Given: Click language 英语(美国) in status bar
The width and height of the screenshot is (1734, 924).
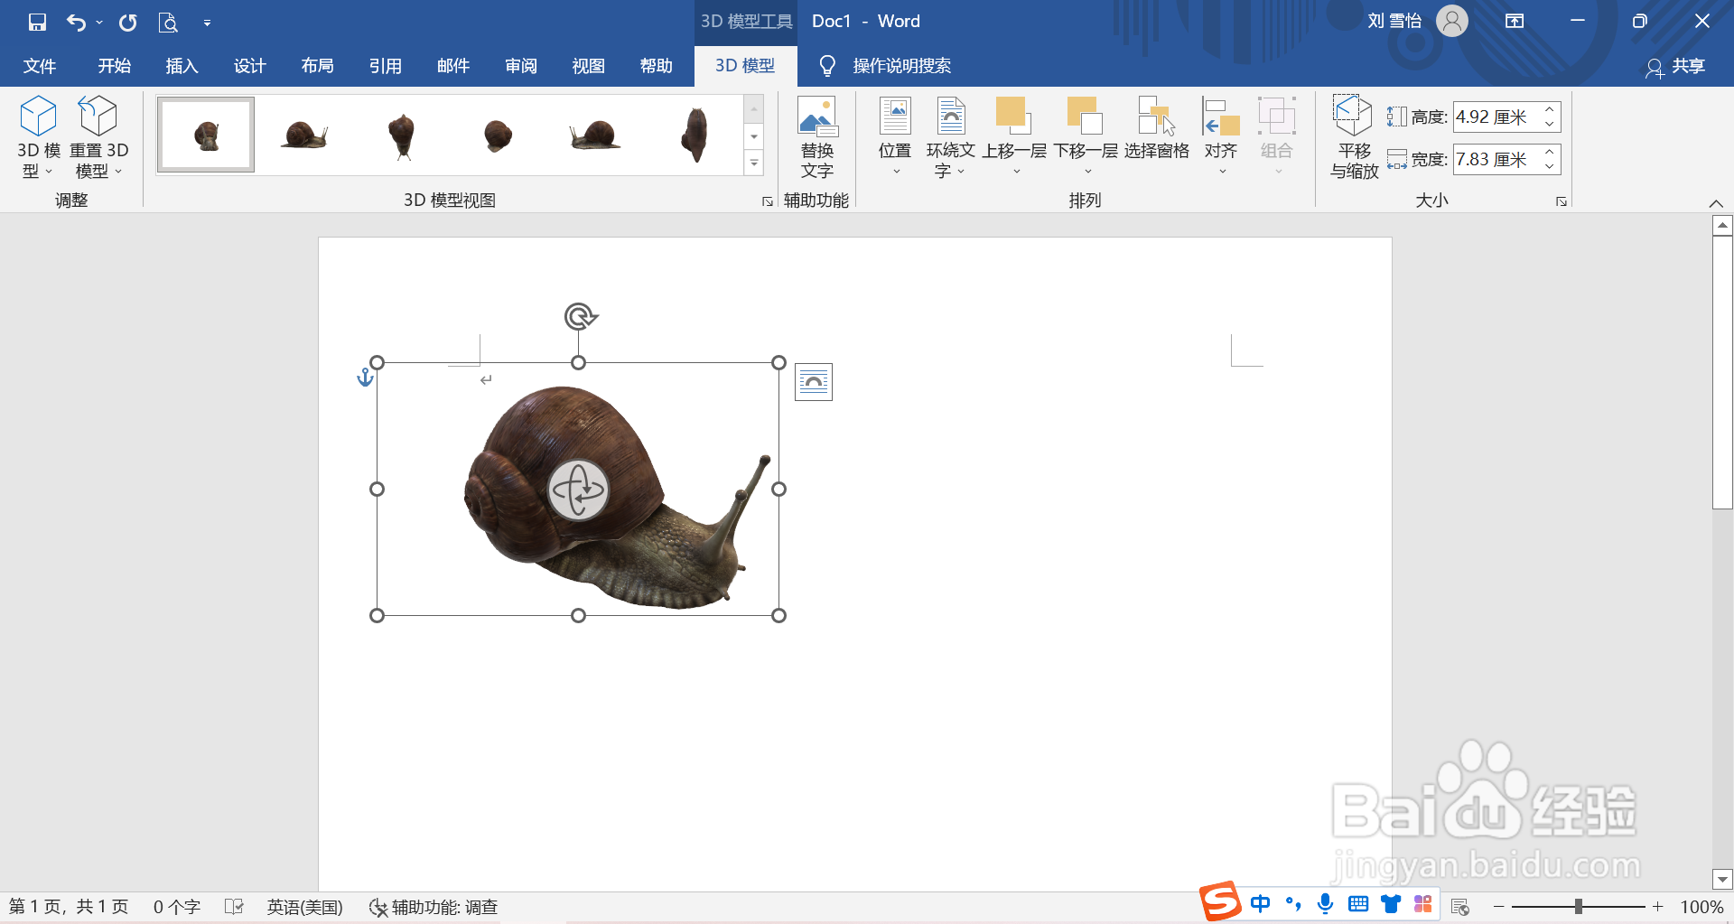Looking at the screenshot, I should point(305,907).
